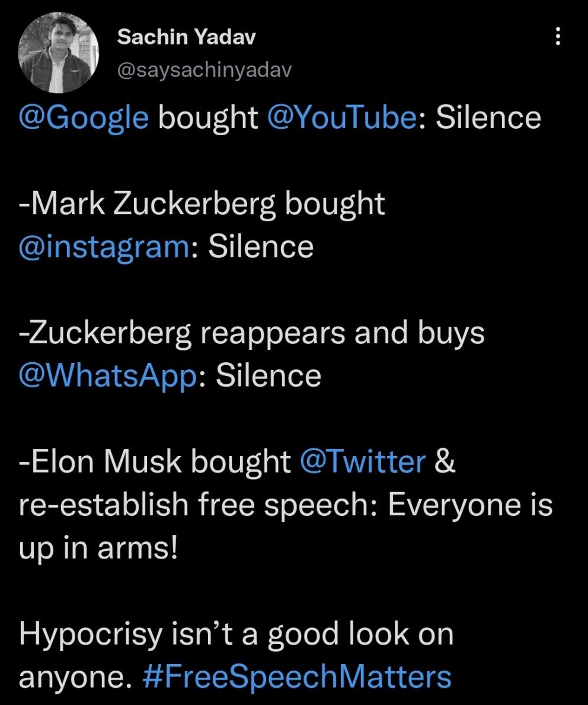The width and height of the screenshot is (588, 705).
Task: Open the @WhatsApp mention
Action: tap(108, 377)
